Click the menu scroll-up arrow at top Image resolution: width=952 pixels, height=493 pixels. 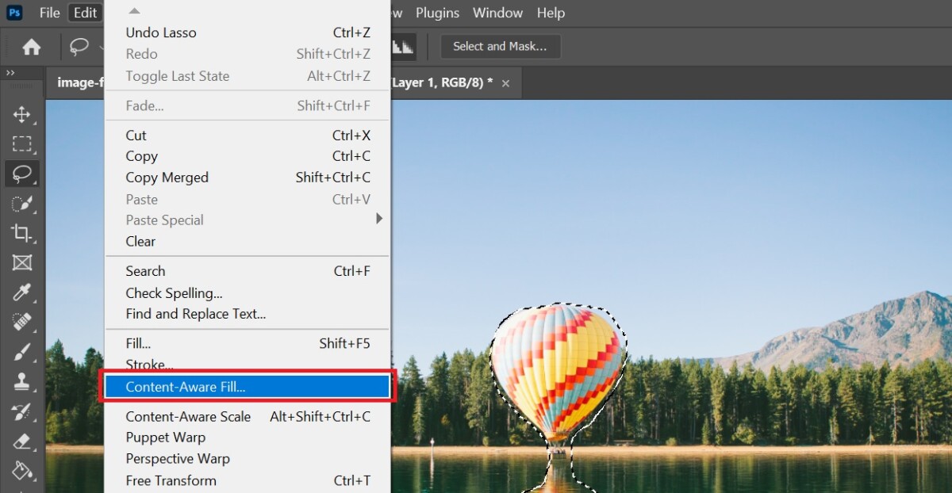(134, 11)
